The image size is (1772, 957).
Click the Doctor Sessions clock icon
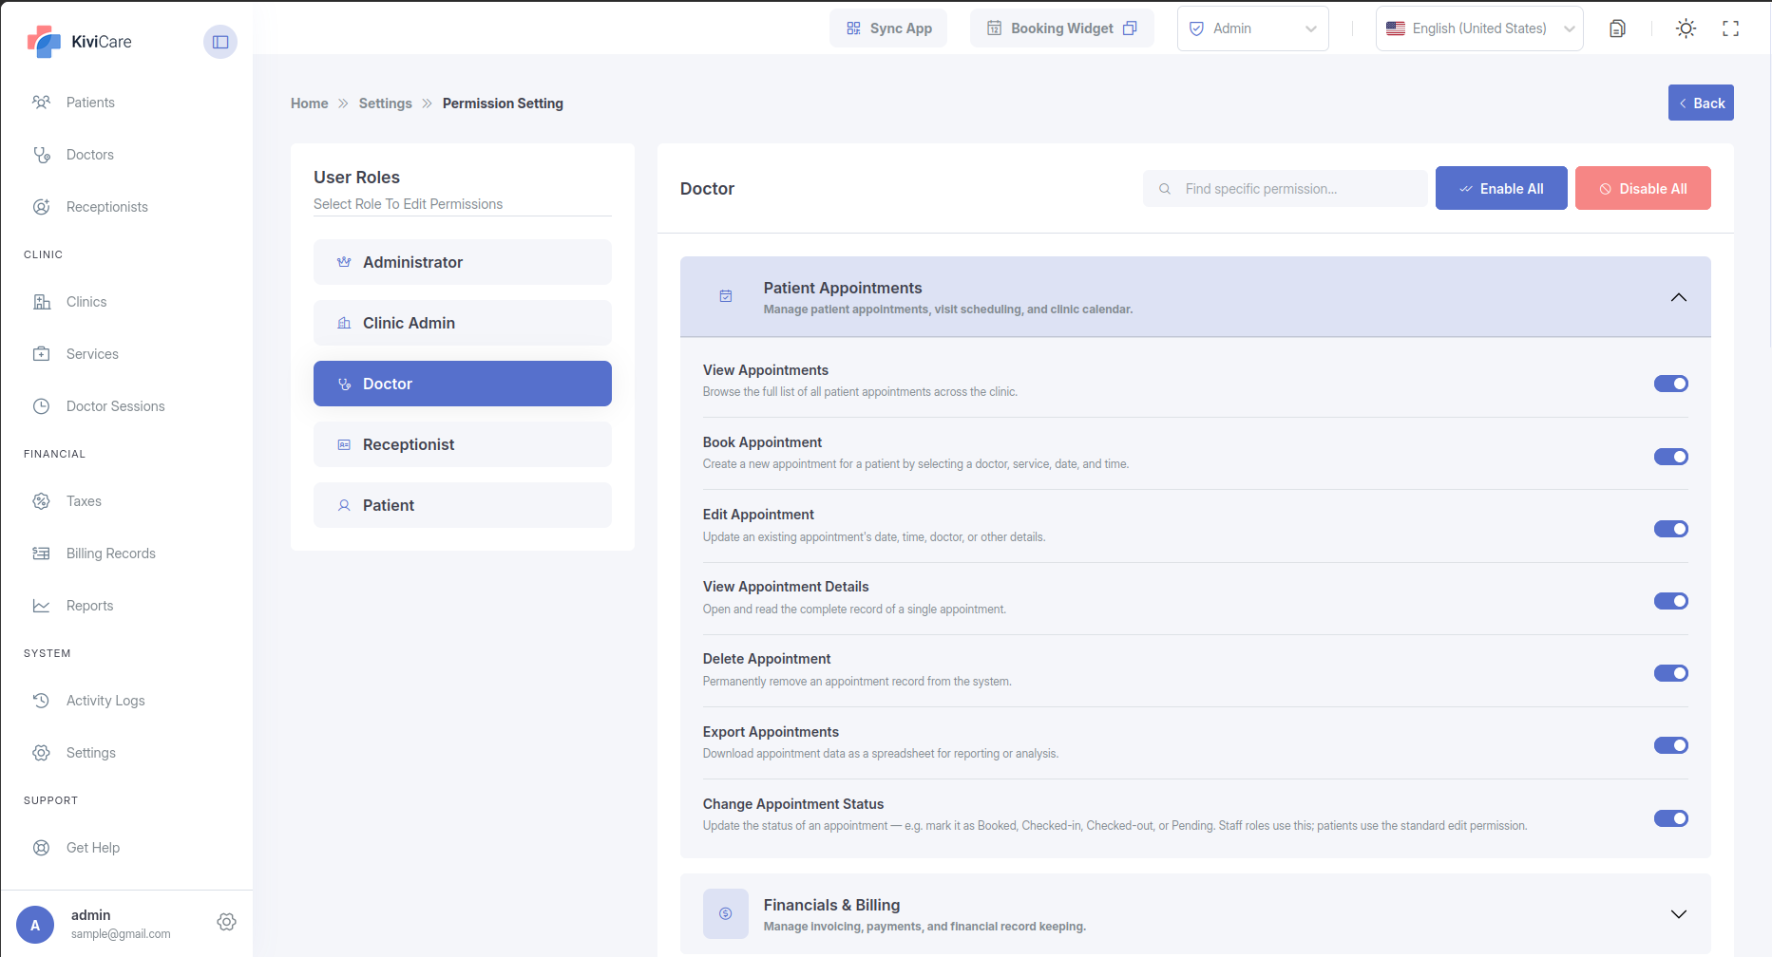pyautogui.click(x=41, y=406)
